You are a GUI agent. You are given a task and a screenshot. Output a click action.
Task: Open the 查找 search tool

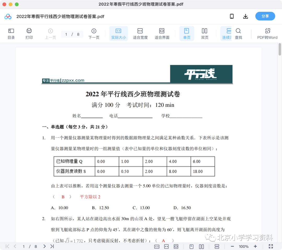tap(238, 34)
